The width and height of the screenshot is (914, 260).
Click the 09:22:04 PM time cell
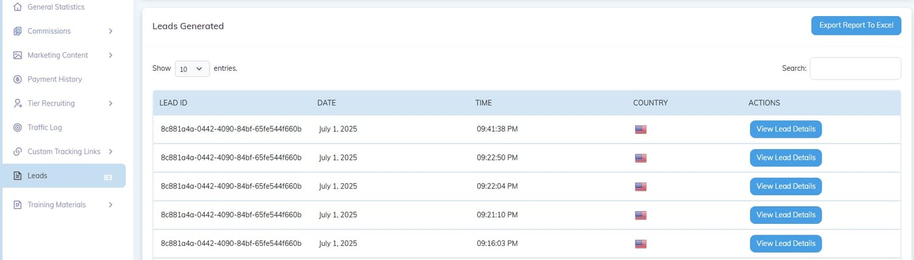pyautogui.click(x=497, y=186)
